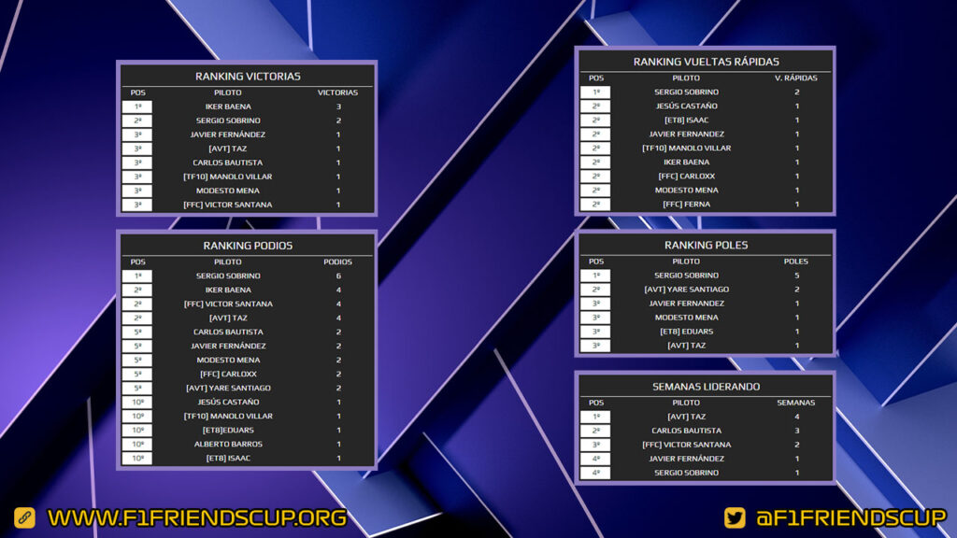
Task: Select Alberto Barros in Ranking Podios
Action: point(228,444)
